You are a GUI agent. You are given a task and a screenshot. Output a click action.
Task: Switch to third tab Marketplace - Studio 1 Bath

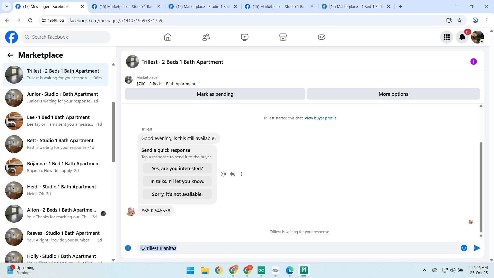click(x=203, y=7)
